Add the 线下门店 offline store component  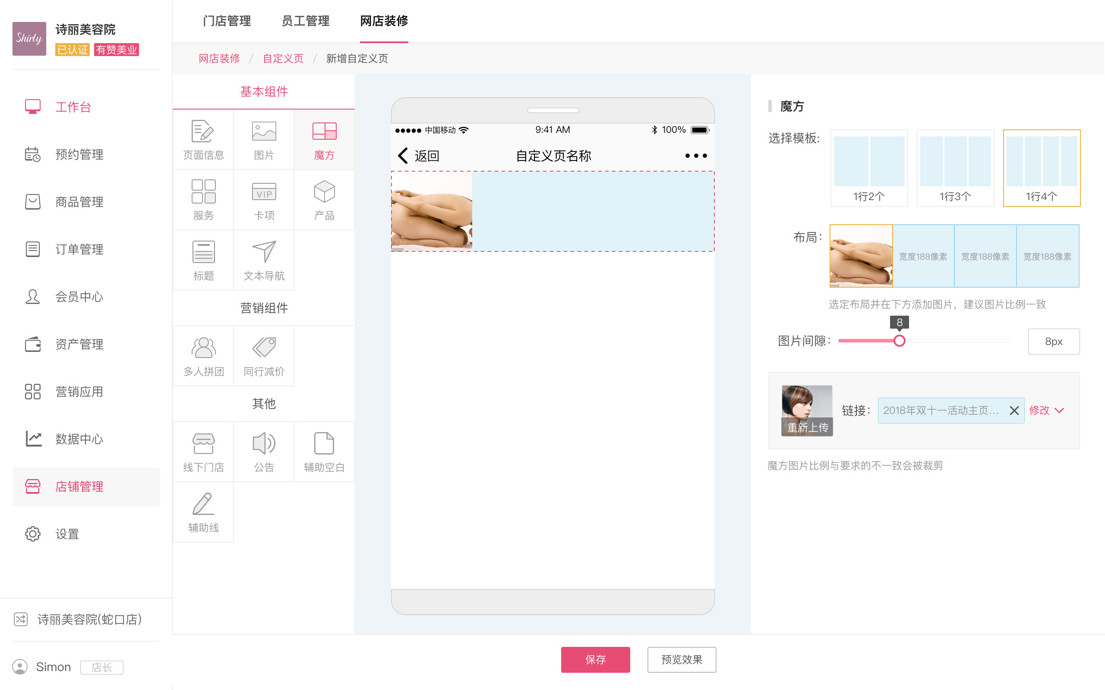click(x=203, y=452)
